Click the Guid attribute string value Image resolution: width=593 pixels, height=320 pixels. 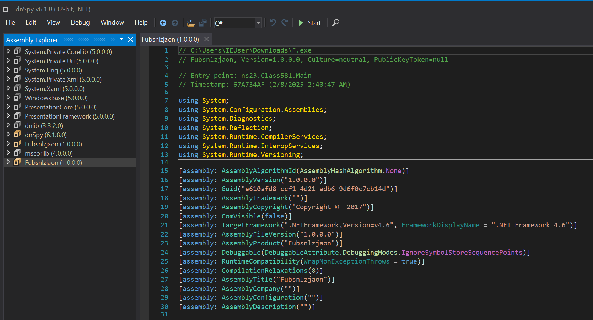(x=316, y=189)
